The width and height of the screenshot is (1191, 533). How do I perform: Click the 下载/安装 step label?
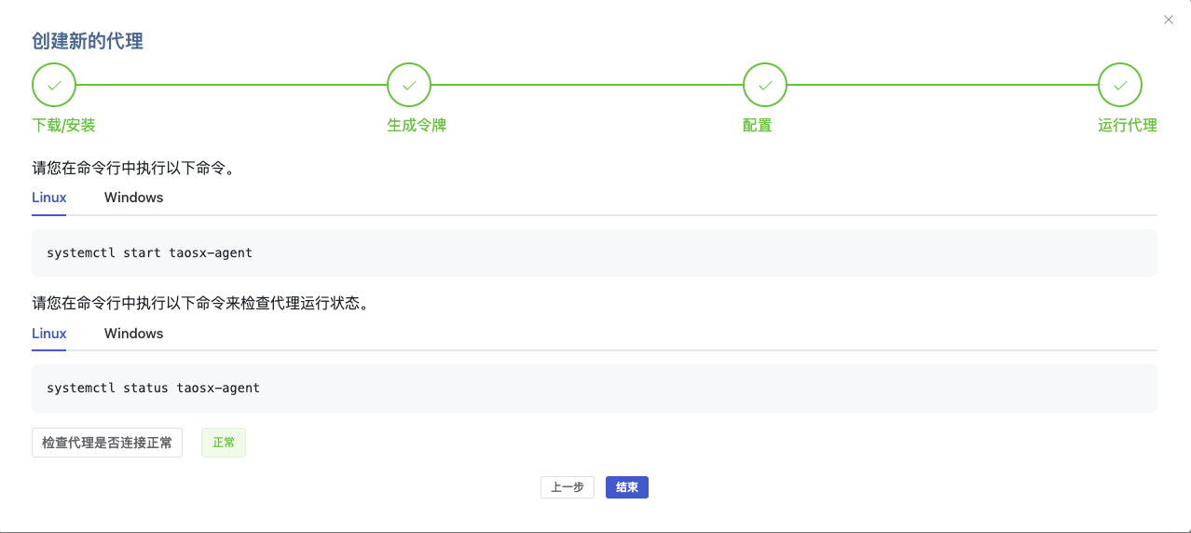coord(63,125)
